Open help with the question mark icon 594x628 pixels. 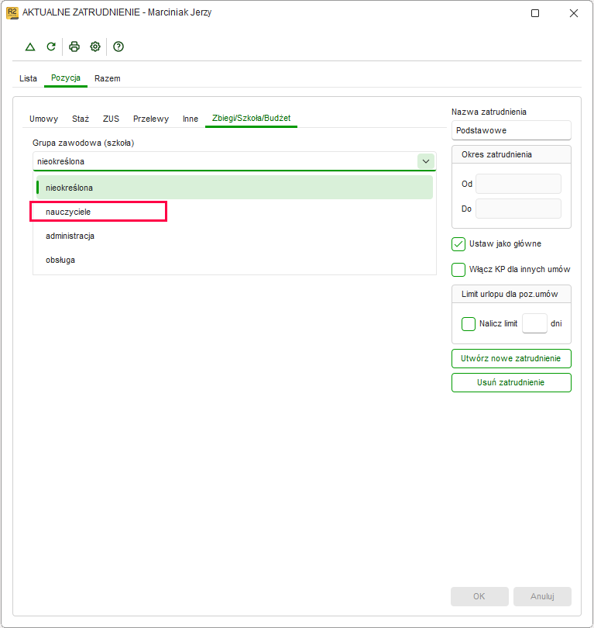118,47
